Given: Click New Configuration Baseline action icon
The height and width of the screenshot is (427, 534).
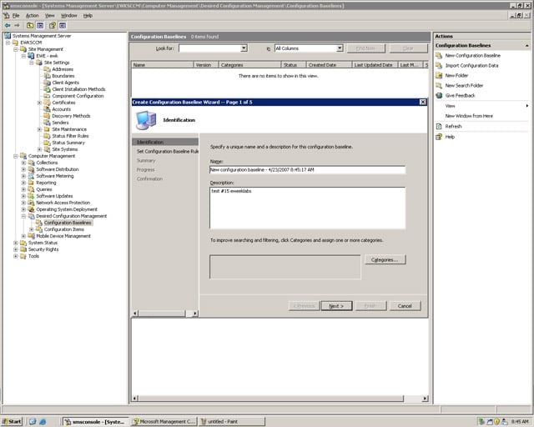Looking at the screenshot, I should [x=439, y=56].
